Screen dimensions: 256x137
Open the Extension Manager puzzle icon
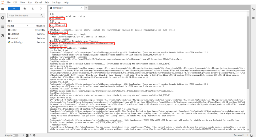point(3,35)
